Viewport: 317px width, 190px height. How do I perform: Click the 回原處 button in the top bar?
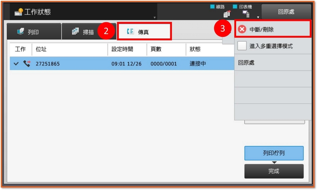(286, 12)
